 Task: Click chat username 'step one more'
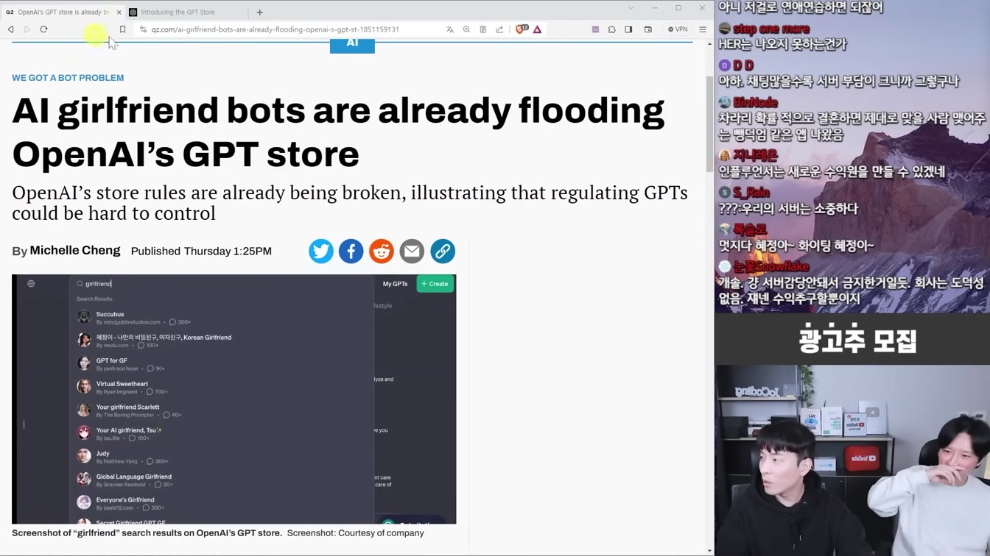(x=771, y=29)
